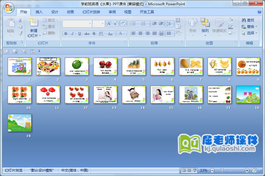Click the Zoom Out minus icon
265x176 pixels.
pyautogui.click(x=212, y=170)
